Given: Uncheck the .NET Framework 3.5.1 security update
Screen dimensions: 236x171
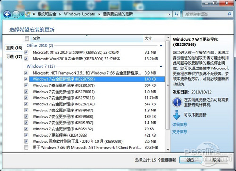Looking at the screenshot, I should pos(26,73).
